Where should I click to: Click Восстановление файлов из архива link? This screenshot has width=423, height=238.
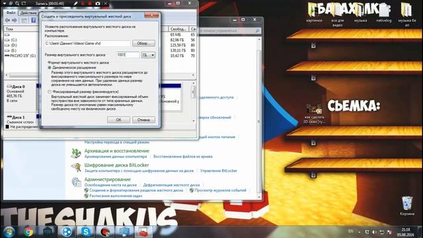point(183,157)
